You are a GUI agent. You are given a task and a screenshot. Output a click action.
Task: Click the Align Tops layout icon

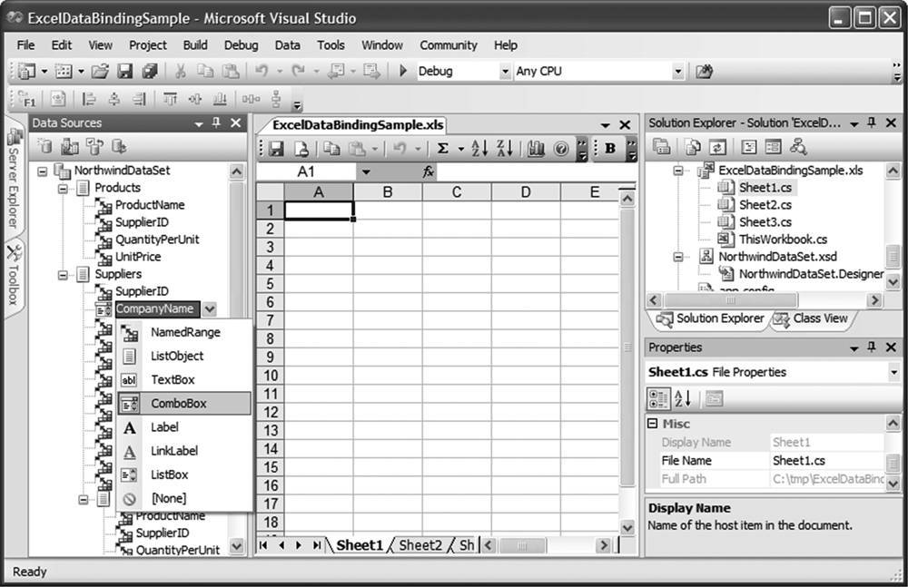tap(170, 99)
